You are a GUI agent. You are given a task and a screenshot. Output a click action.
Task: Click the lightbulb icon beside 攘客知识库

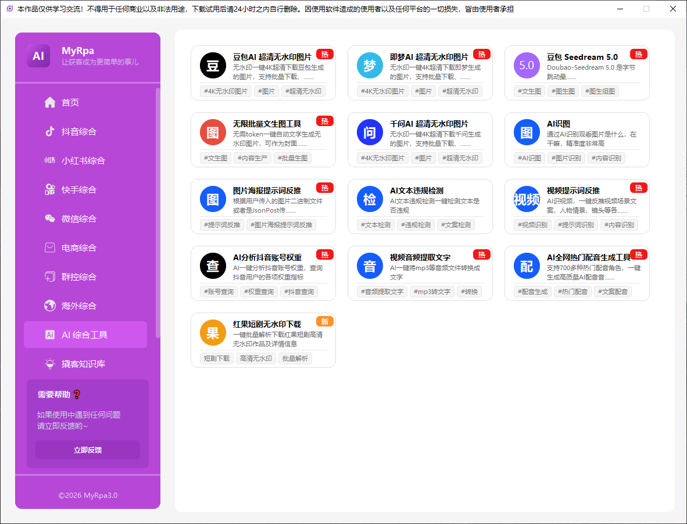[x=50, y=364]
